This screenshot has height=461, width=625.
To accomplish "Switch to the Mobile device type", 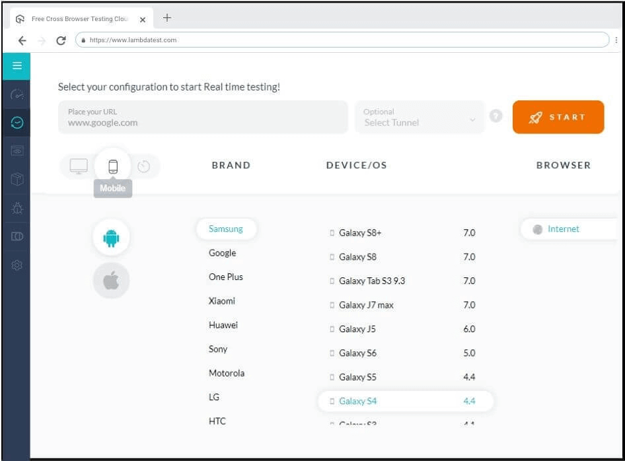I will [x=113, y=166].
